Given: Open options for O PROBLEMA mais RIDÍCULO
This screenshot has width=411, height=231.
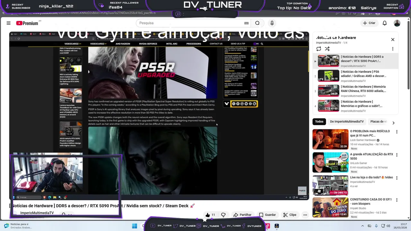Looking at the screenshot, I should pos(397,132).
